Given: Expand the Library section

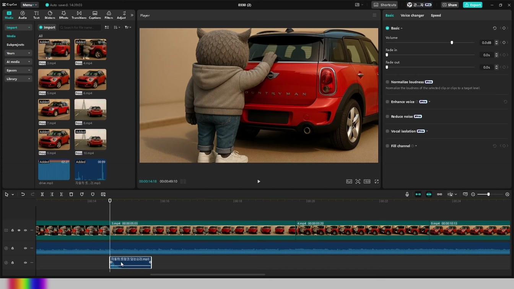Looking at the screenshot, I should coord(18,79).
